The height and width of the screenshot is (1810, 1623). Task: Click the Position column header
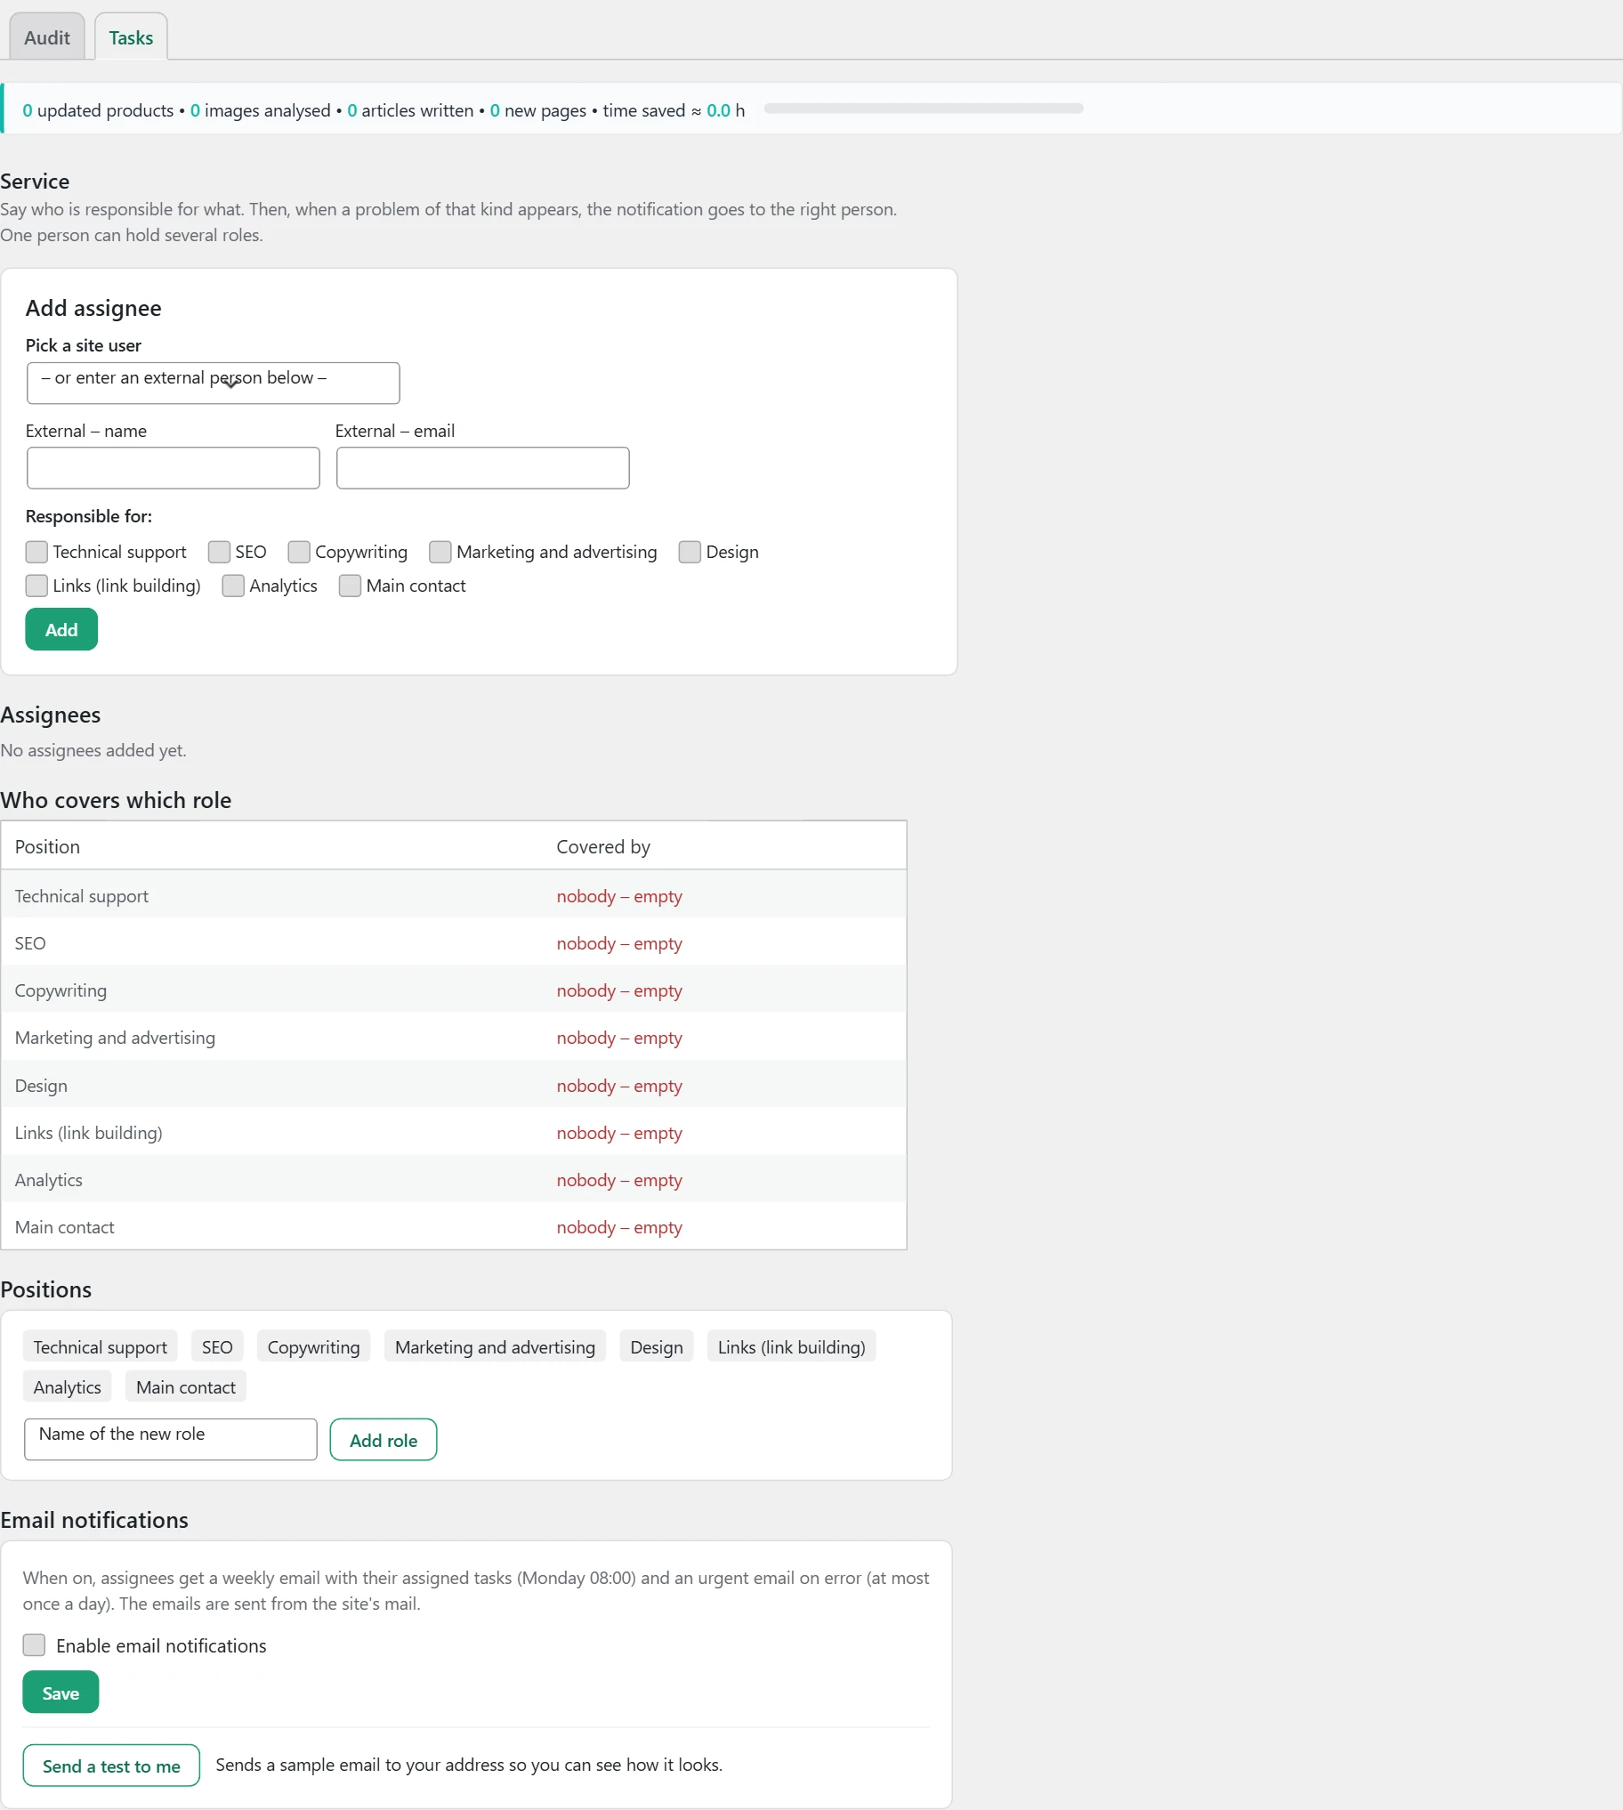pos(47,846)
